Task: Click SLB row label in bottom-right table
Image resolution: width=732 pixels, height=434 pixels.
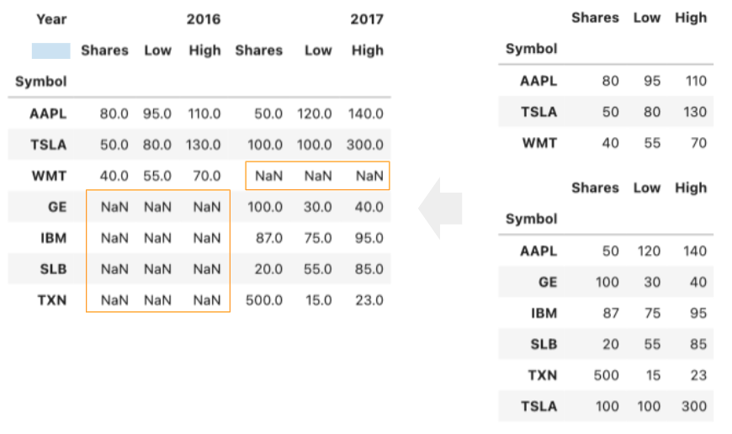Action: [x=543, y=344]
